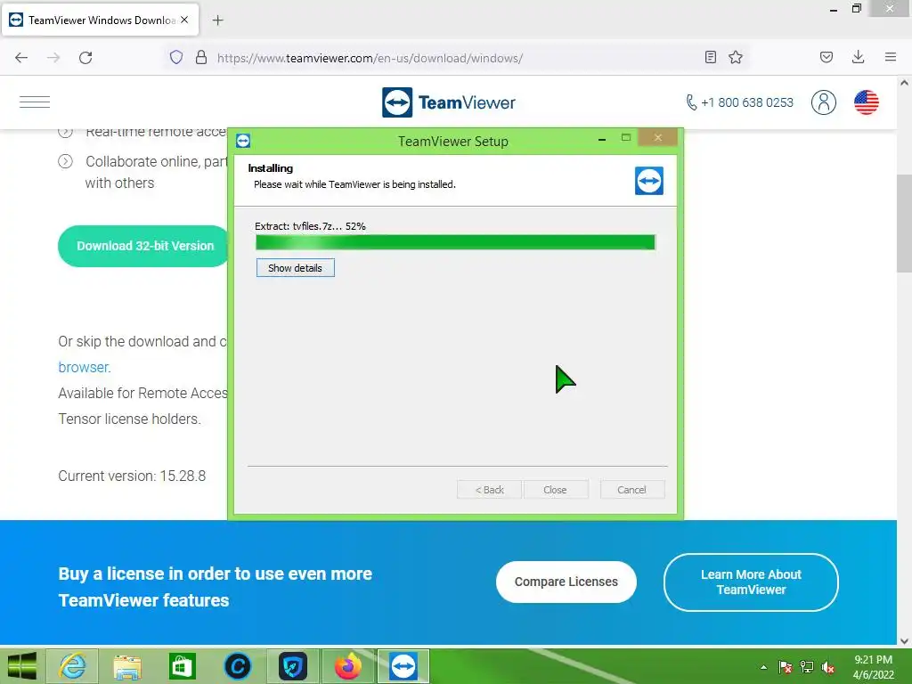The height and width of the screenshot is (684, 912).
Task: Click the TeamViewer logo in header
Action: point(449,102)
